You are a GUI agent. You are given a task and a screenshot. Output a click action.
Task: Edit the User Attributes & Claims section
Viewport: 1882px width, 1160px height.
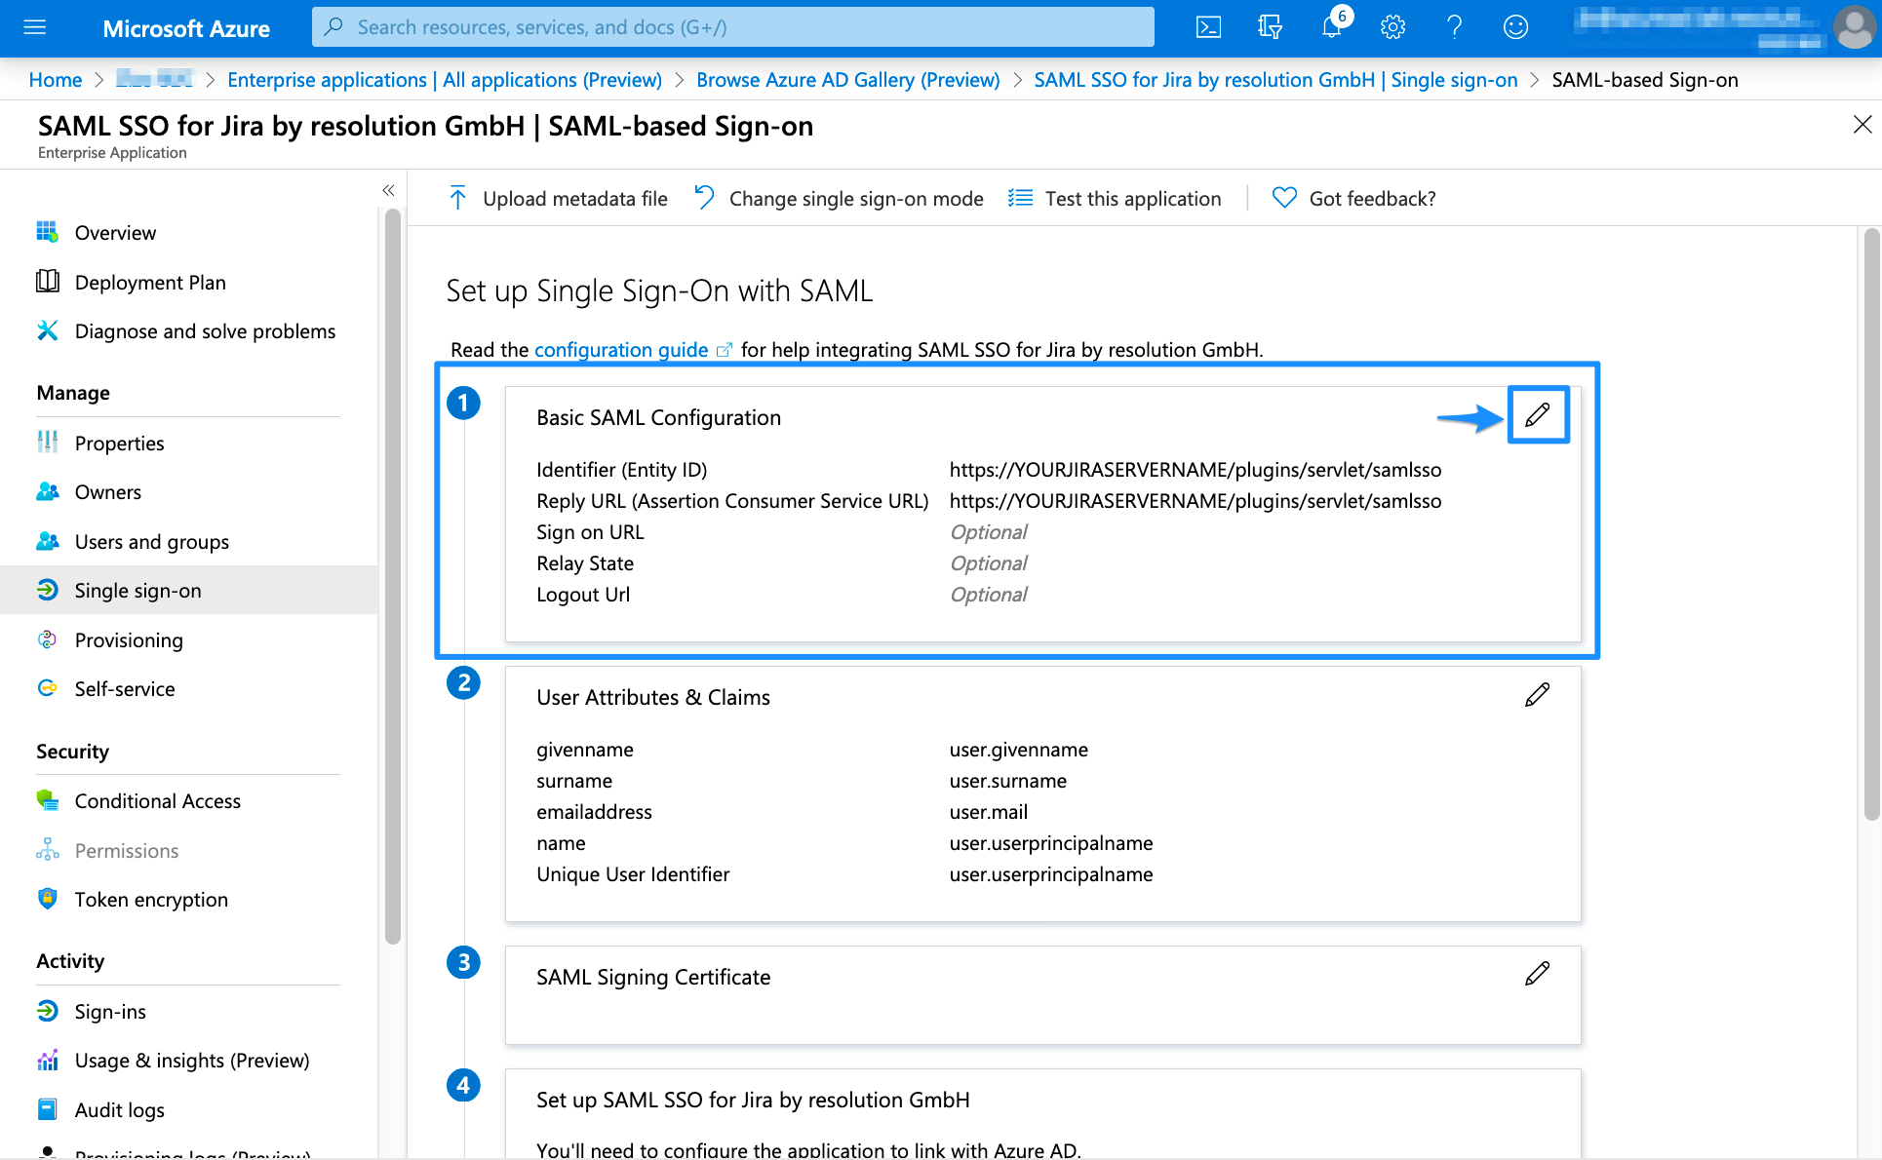click(x=1538, y=695)
